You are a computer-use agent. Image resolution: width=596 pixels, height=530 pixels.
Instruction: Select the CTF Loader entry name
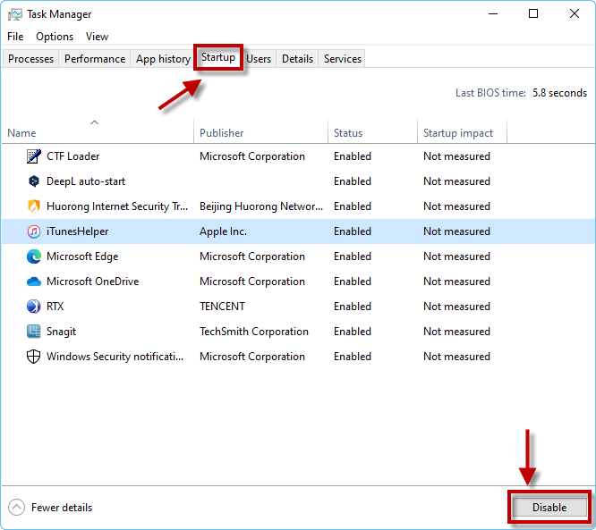(73, 156)
